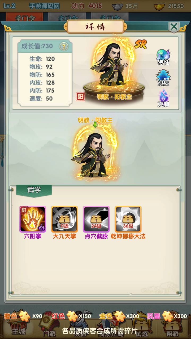Click the 橙色 orange fragment puzzle piece

click(25, 316)
